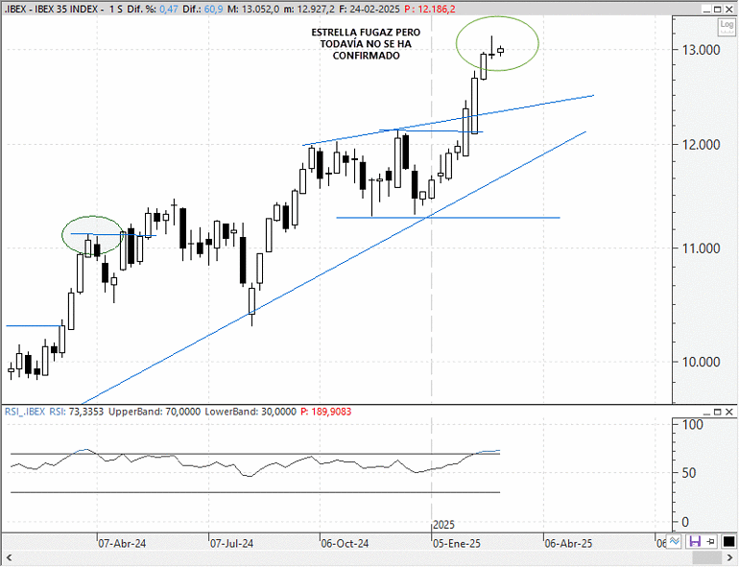Open the black color square
The width and height of the screenshot is (739, 567).
click(728, 541)
